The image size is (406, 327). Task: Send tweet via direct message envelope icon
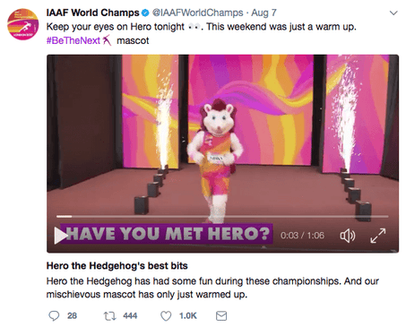[x=221, y=315]
